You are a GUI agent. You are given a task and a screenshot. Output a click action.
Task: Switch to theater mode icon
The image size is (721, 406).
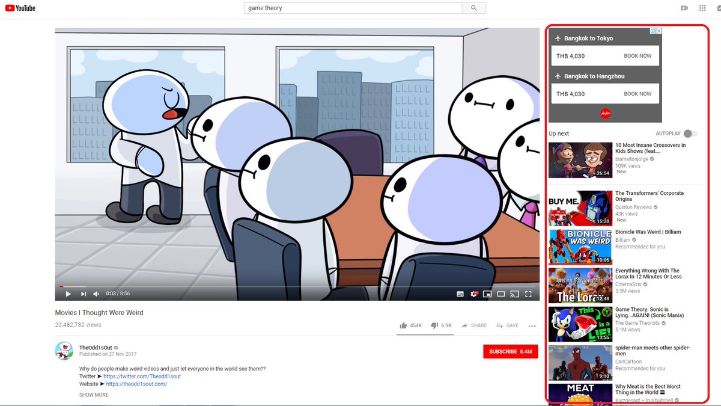pyautogui.click(x=501, y=294)
